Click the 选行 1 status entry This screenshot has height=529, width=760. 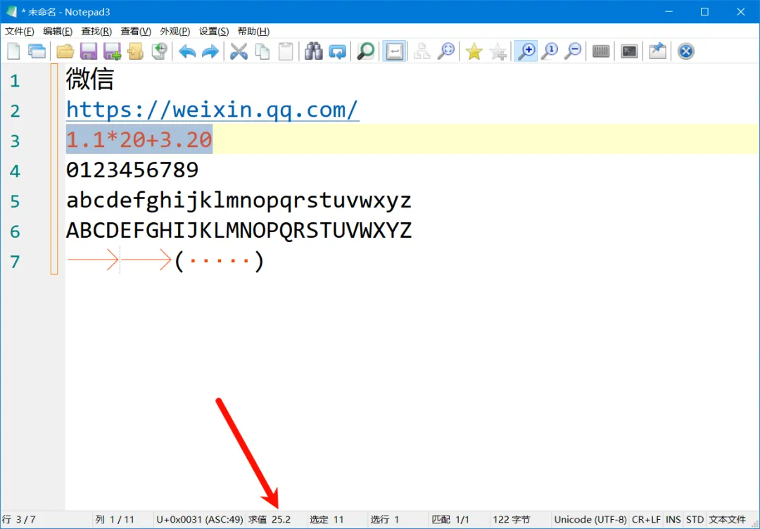[x=385, y=520]
